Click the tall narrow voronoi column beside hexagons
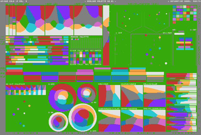The height and width of the screenshot is (135, 201). pyautogui.click(x=106, y=35)
